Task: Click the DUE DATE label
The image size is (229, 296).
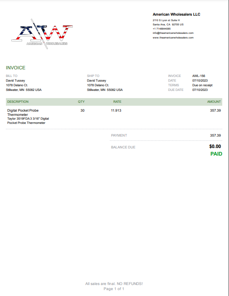Action: tap(176, 90)
